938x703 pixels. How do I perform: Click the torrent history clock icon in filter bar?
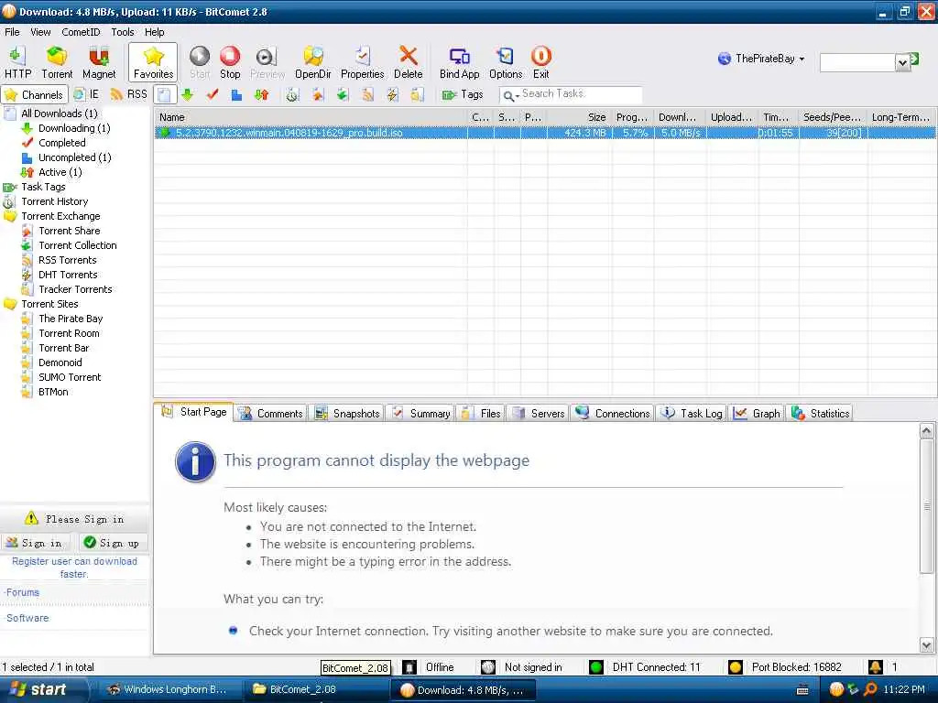[292, 94]
